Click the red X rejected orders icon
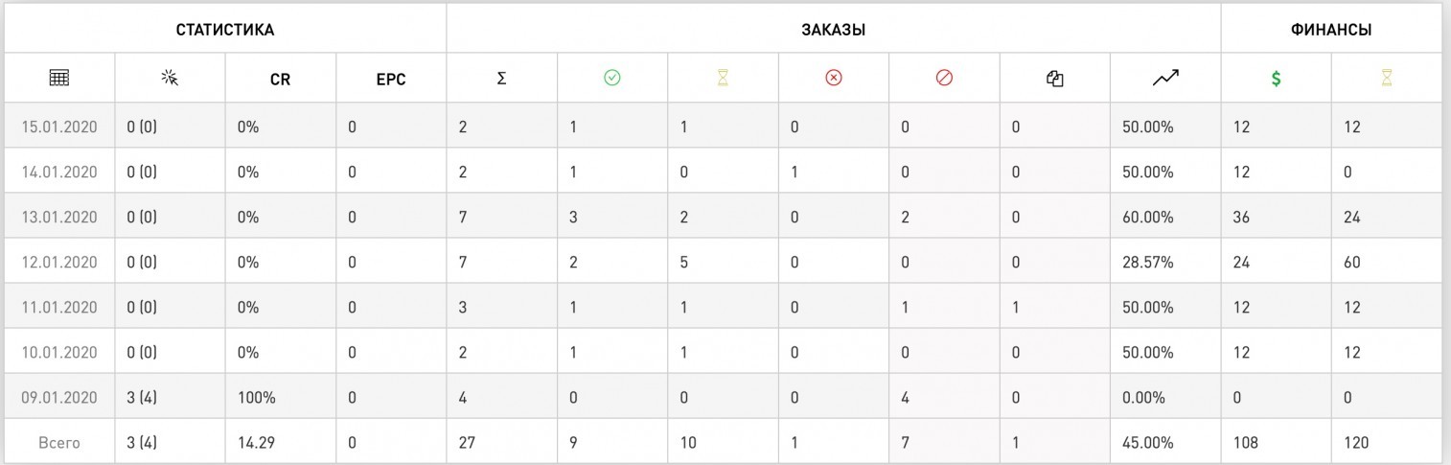This screenshot has width=1451, height=465. tap(834, 79)
